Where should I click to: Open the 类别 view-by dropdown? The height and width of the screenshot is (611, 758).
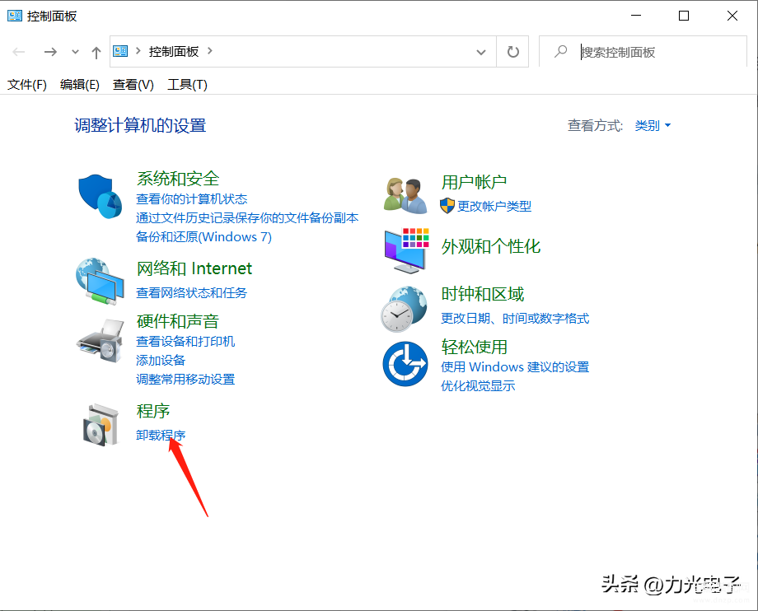[x=653, y=126]
